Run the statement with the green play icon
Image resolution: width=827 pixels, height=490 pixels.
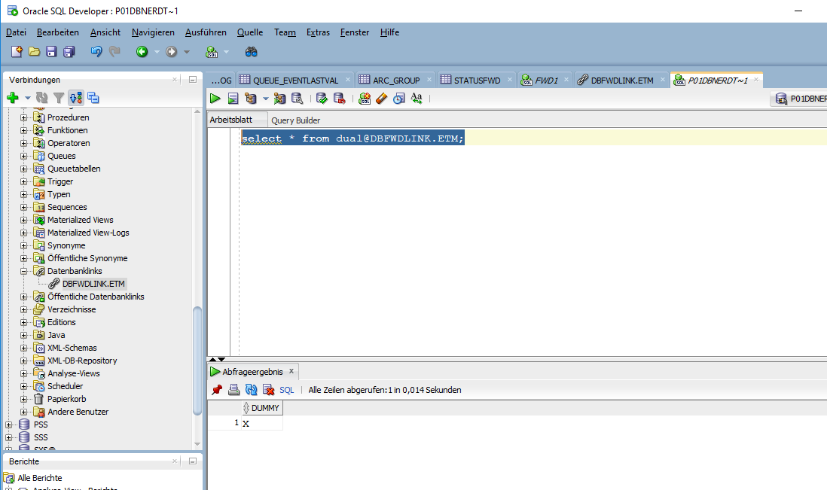point(215,98)
